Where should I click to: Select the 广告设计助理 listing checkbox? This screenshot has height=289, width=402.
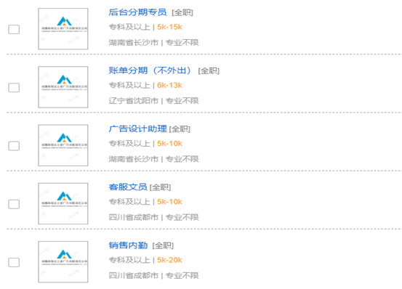coord(14,146)
